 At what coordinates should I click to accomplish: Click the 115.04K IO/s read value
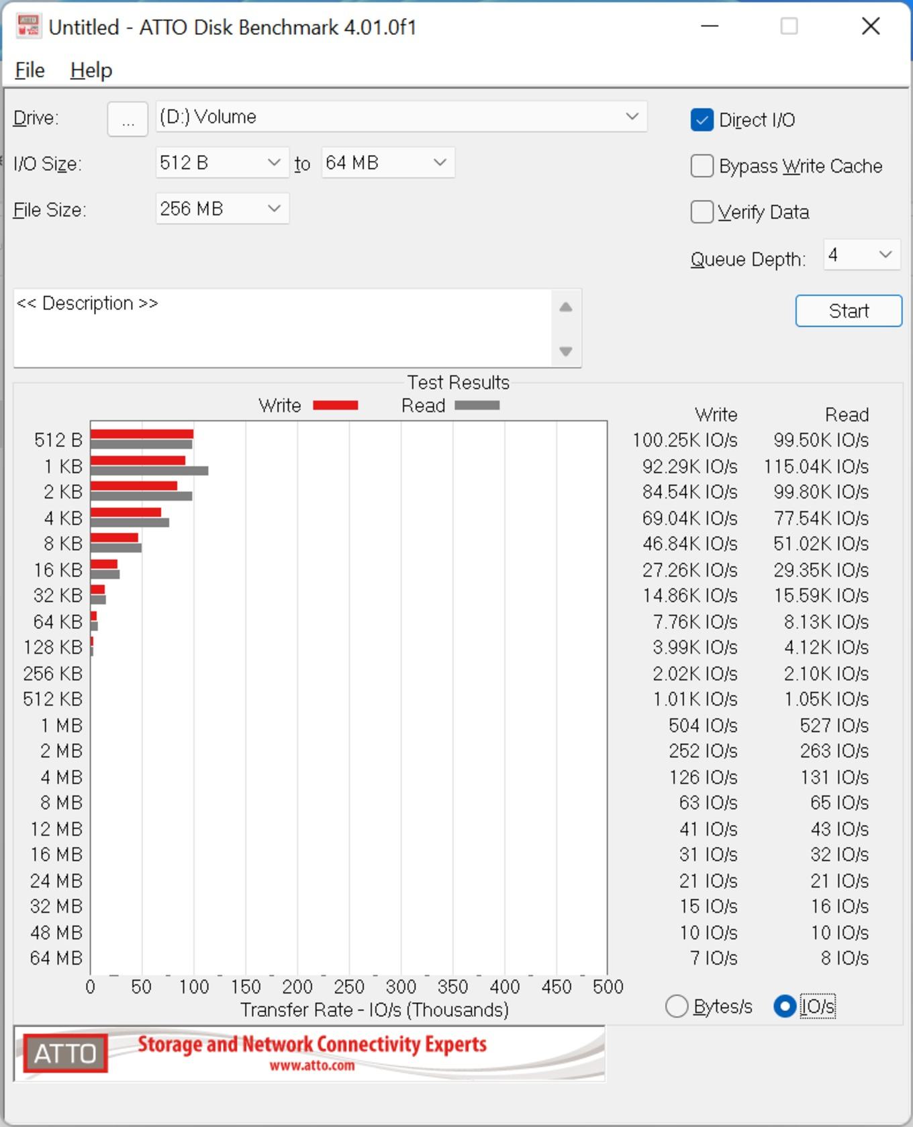click(816, 467)
